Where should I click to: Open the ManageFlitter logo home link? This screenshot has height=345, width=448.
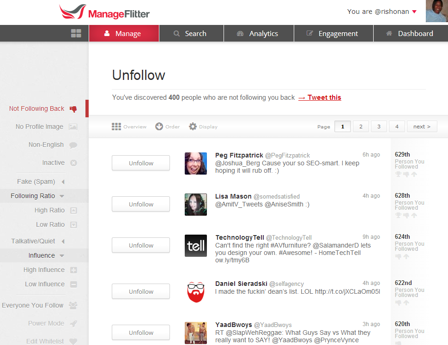coord(104,12)
